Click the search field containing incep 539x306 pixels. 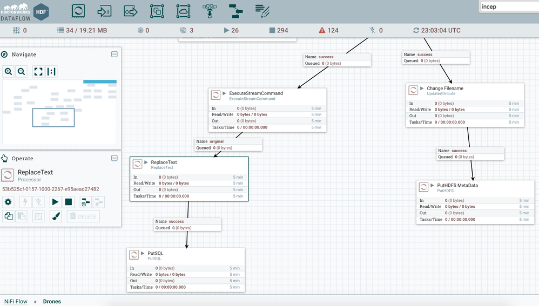(x=508, y=6)
